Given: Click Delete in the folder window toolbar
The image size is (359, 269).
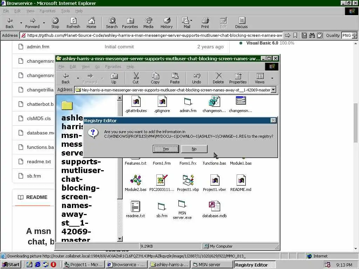Looking at the screenshot, I should tap(218, 78).
